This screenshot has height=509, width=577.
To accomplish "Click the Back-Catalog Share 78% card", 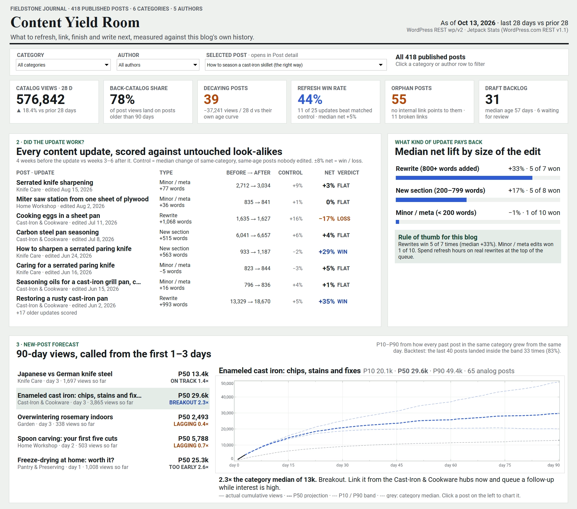I will point(148,102).
